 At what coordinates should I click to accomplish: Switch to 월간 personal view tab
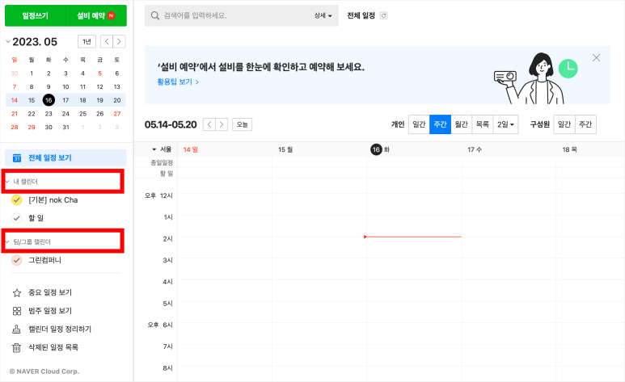pos(461,124)
